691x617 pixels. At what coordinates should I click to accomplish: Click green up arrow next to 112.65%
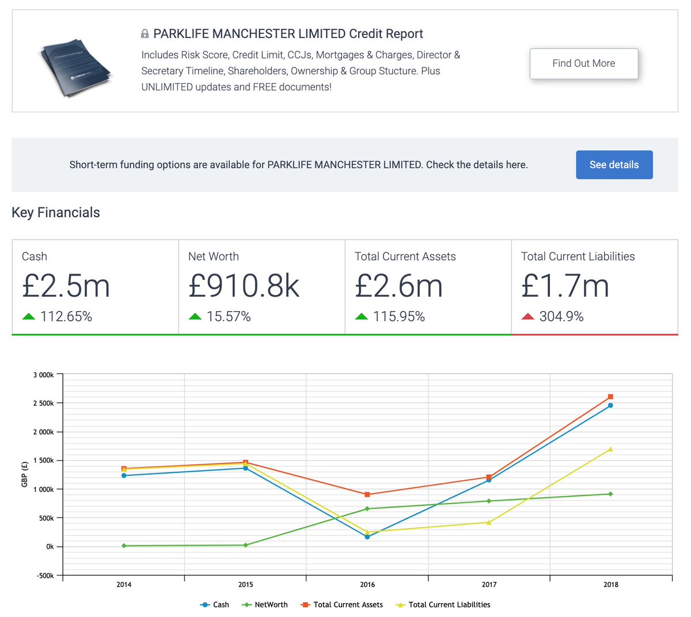click(29, 316)
